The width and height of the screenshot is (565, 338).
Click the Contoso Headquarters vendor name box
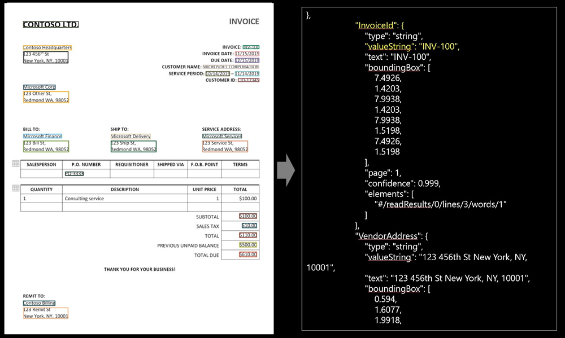coord(47,48)
